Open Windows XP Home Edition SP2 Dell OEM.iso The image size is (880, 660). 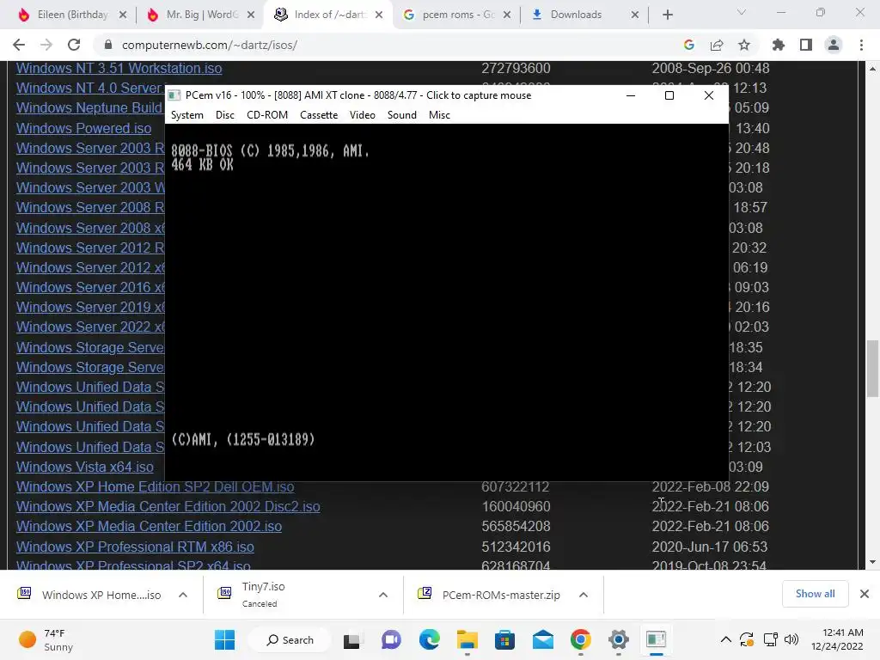(x=155, y=486)
